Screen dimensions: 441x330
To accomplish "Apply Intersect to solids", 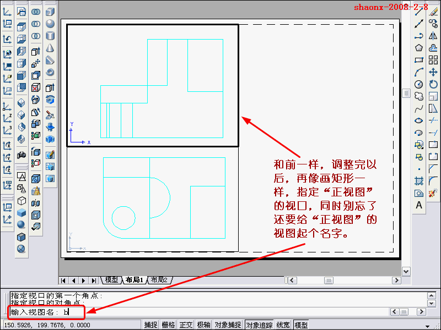I will click(x=36, y=36).
